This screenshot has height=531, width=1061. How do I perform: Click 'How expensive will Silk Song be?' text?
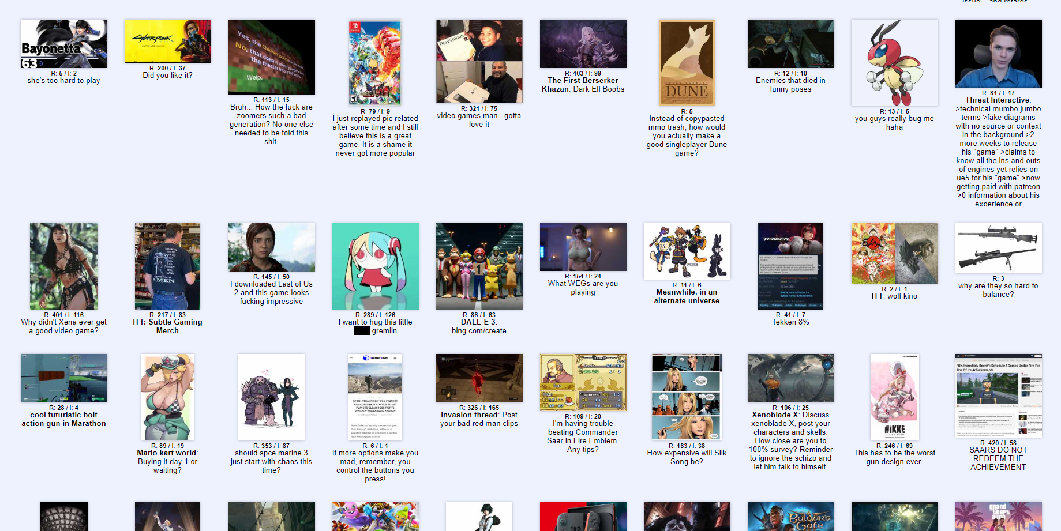[x=687, y=457]
